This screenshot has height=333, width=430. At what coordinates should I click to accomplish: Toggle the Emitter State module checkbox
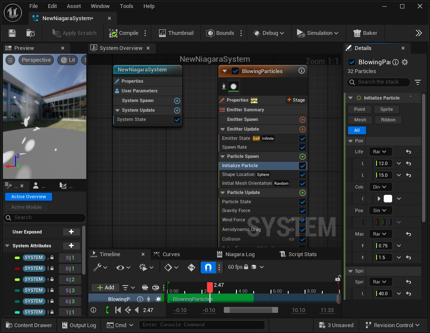[x=303, y=139]
